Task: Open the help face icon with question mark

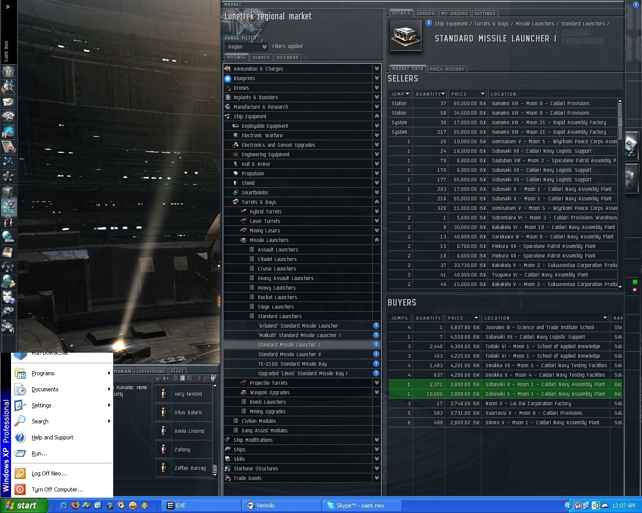Action: pos(8,297)
